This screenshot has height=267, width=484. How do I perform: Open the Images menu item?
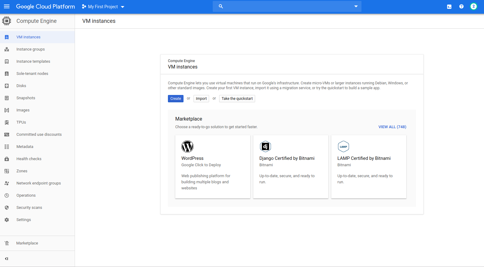click(x=37, y=110)
